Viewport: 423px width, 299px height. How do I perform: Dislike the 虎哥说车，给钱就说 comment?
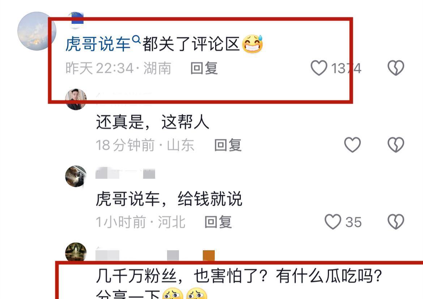tap(396, 222)
